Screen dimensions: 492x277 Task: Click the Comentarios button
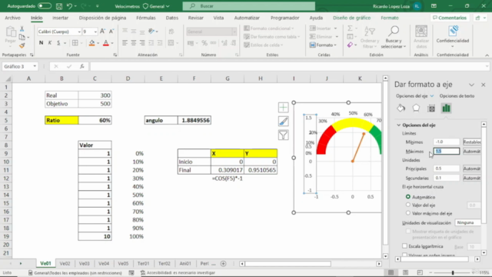[450, 18]
